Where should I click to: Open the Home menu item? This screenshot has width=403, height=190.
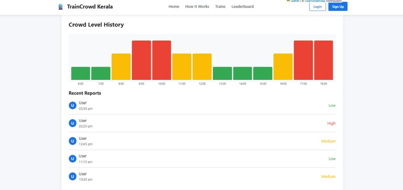coord(173,6)
